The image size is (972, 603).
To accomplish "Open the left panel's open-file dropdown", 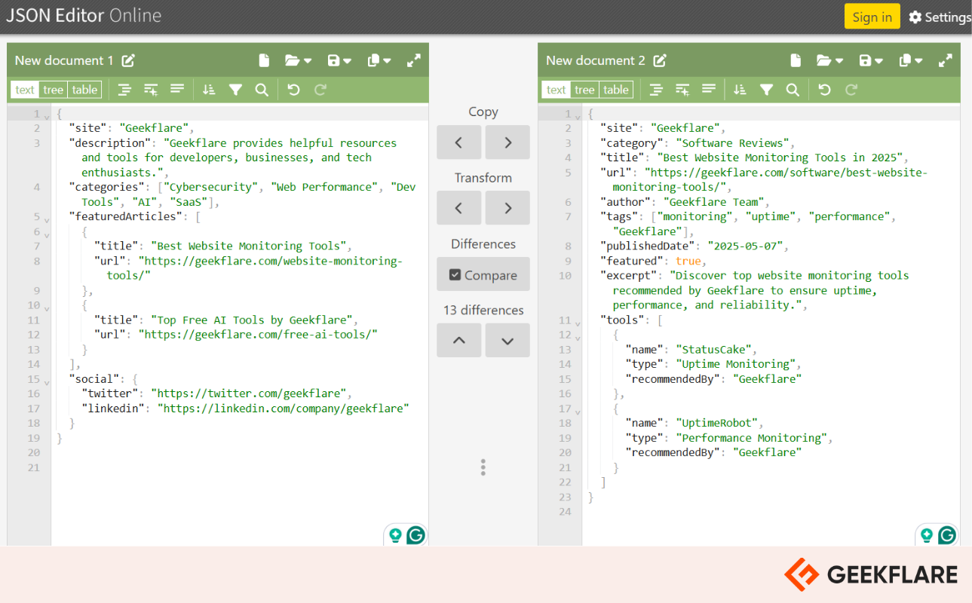I will tap(299, 60).
